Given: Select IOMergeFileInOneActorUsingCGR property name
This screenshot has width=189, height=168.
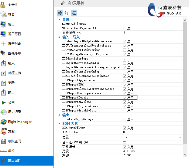Looking at the screenshot, I should [86, 76].
